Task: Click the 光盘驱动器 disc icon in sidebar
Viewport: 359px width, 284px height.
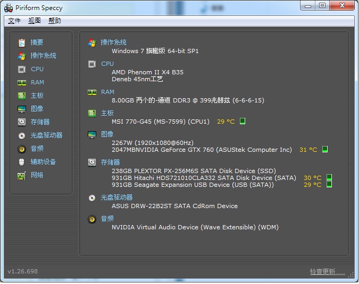Action: (x=22, y=136)
